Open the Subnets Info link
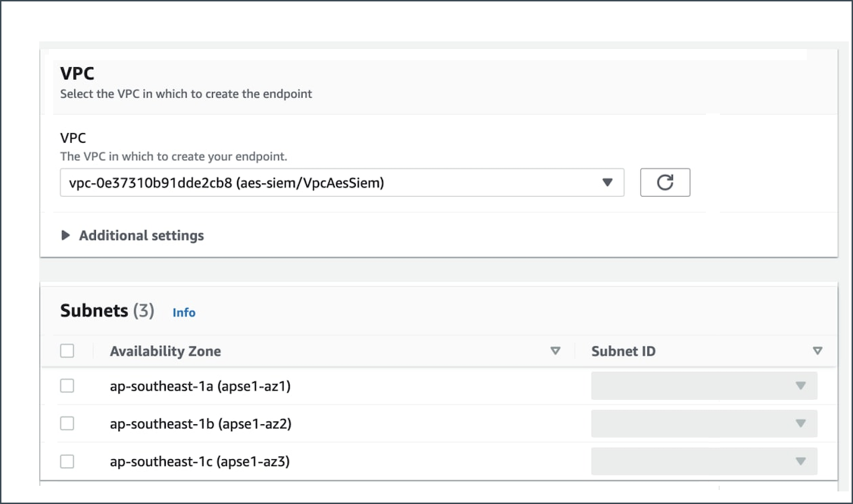 (183, 313)
